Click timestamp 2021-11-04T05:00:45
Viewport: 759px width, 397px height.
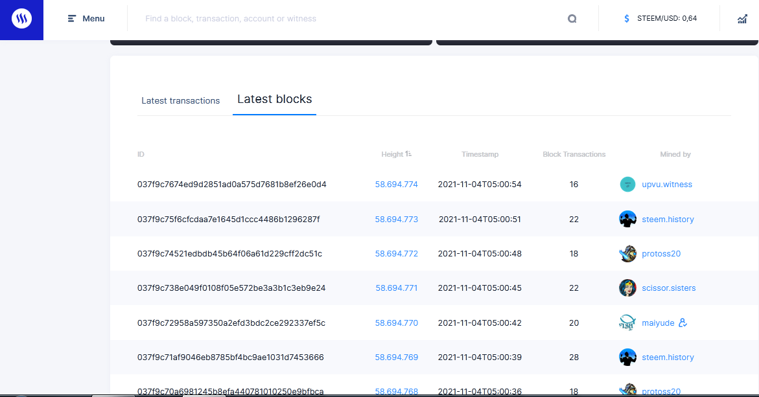(480, 288)
